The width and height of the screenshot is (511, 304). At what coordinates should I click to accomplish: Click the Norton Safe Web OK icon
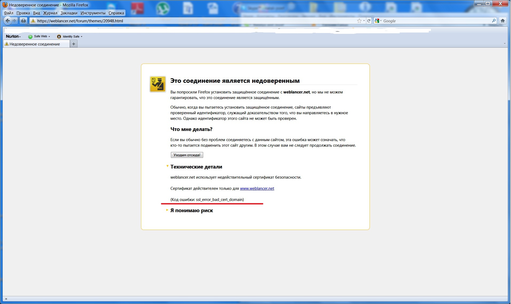coord(30,36)
